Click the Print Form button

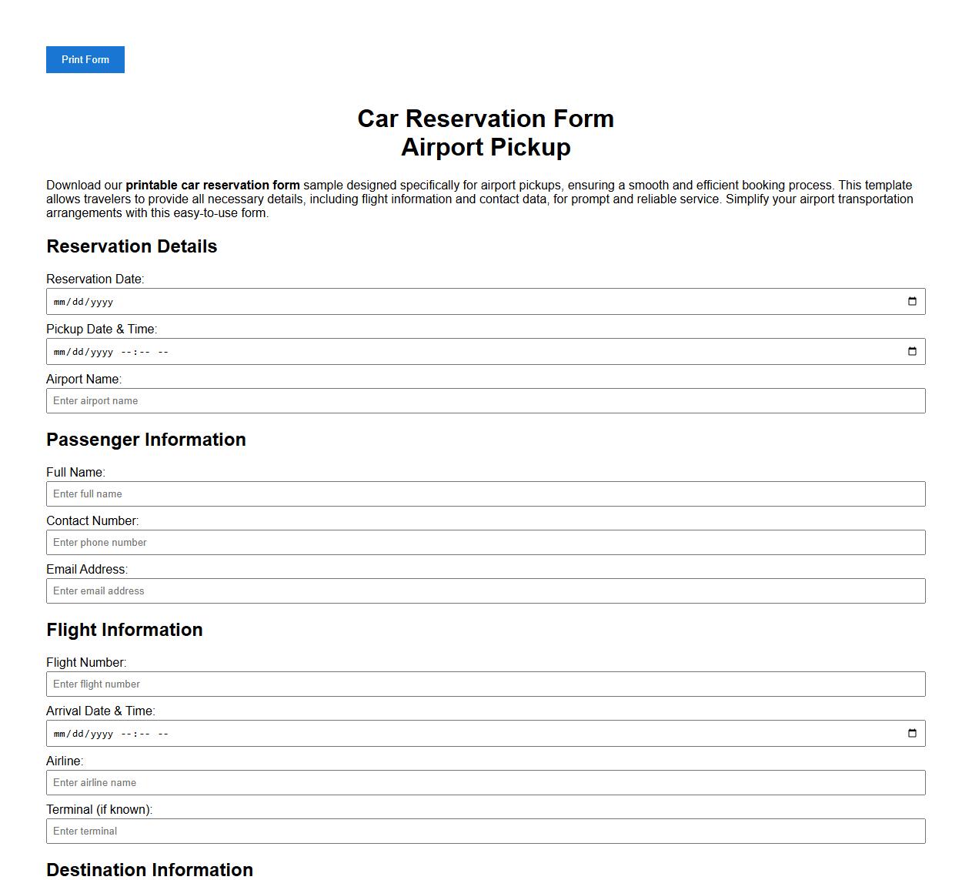click(x=85, y=59)
